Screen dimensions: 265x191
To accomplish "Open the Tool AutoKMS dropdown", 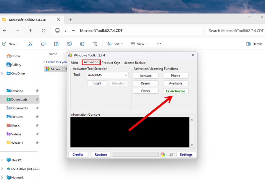I will point(126,75).
